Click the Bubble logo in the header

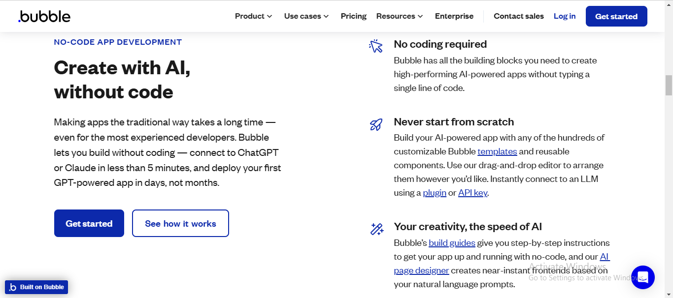pyautogui.click(x=44, y=16)
